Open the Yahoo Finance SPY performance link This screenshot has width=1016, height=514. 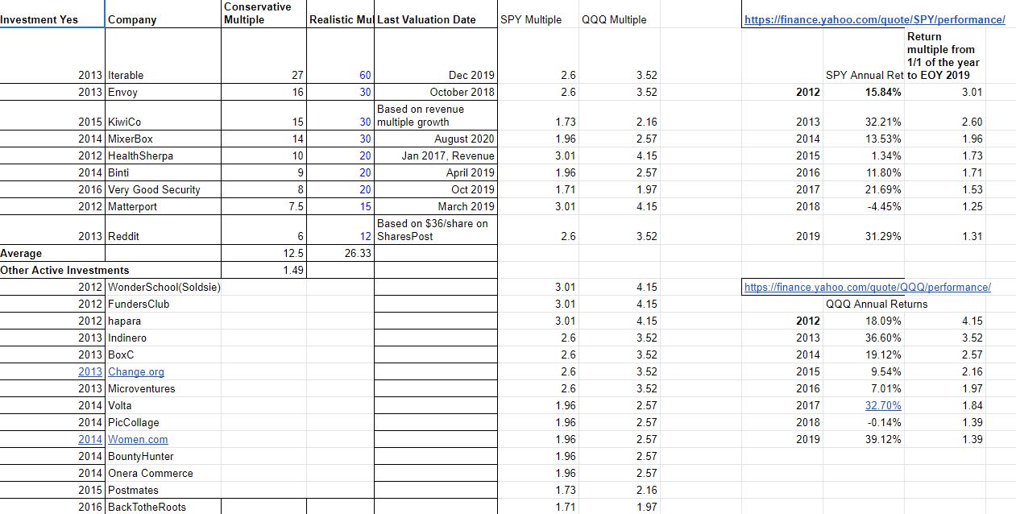[x=874, y=19]
